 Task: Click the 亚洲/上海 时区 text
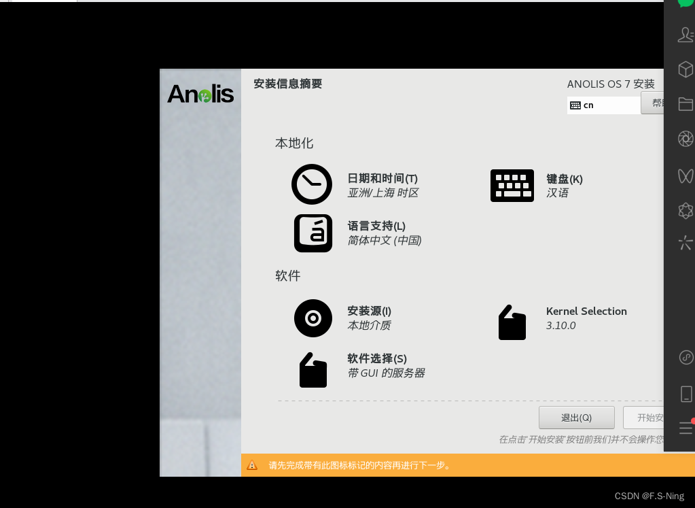(x=383, y=193)
